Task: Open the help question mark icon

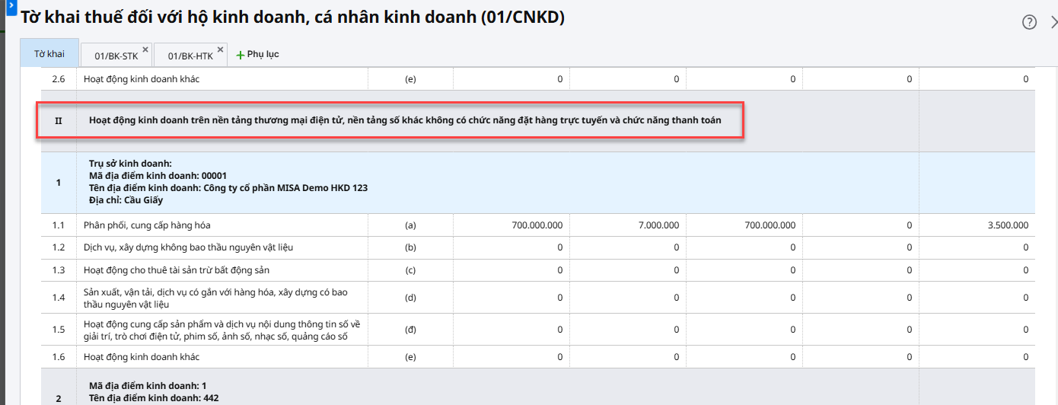Action: 1029,22
